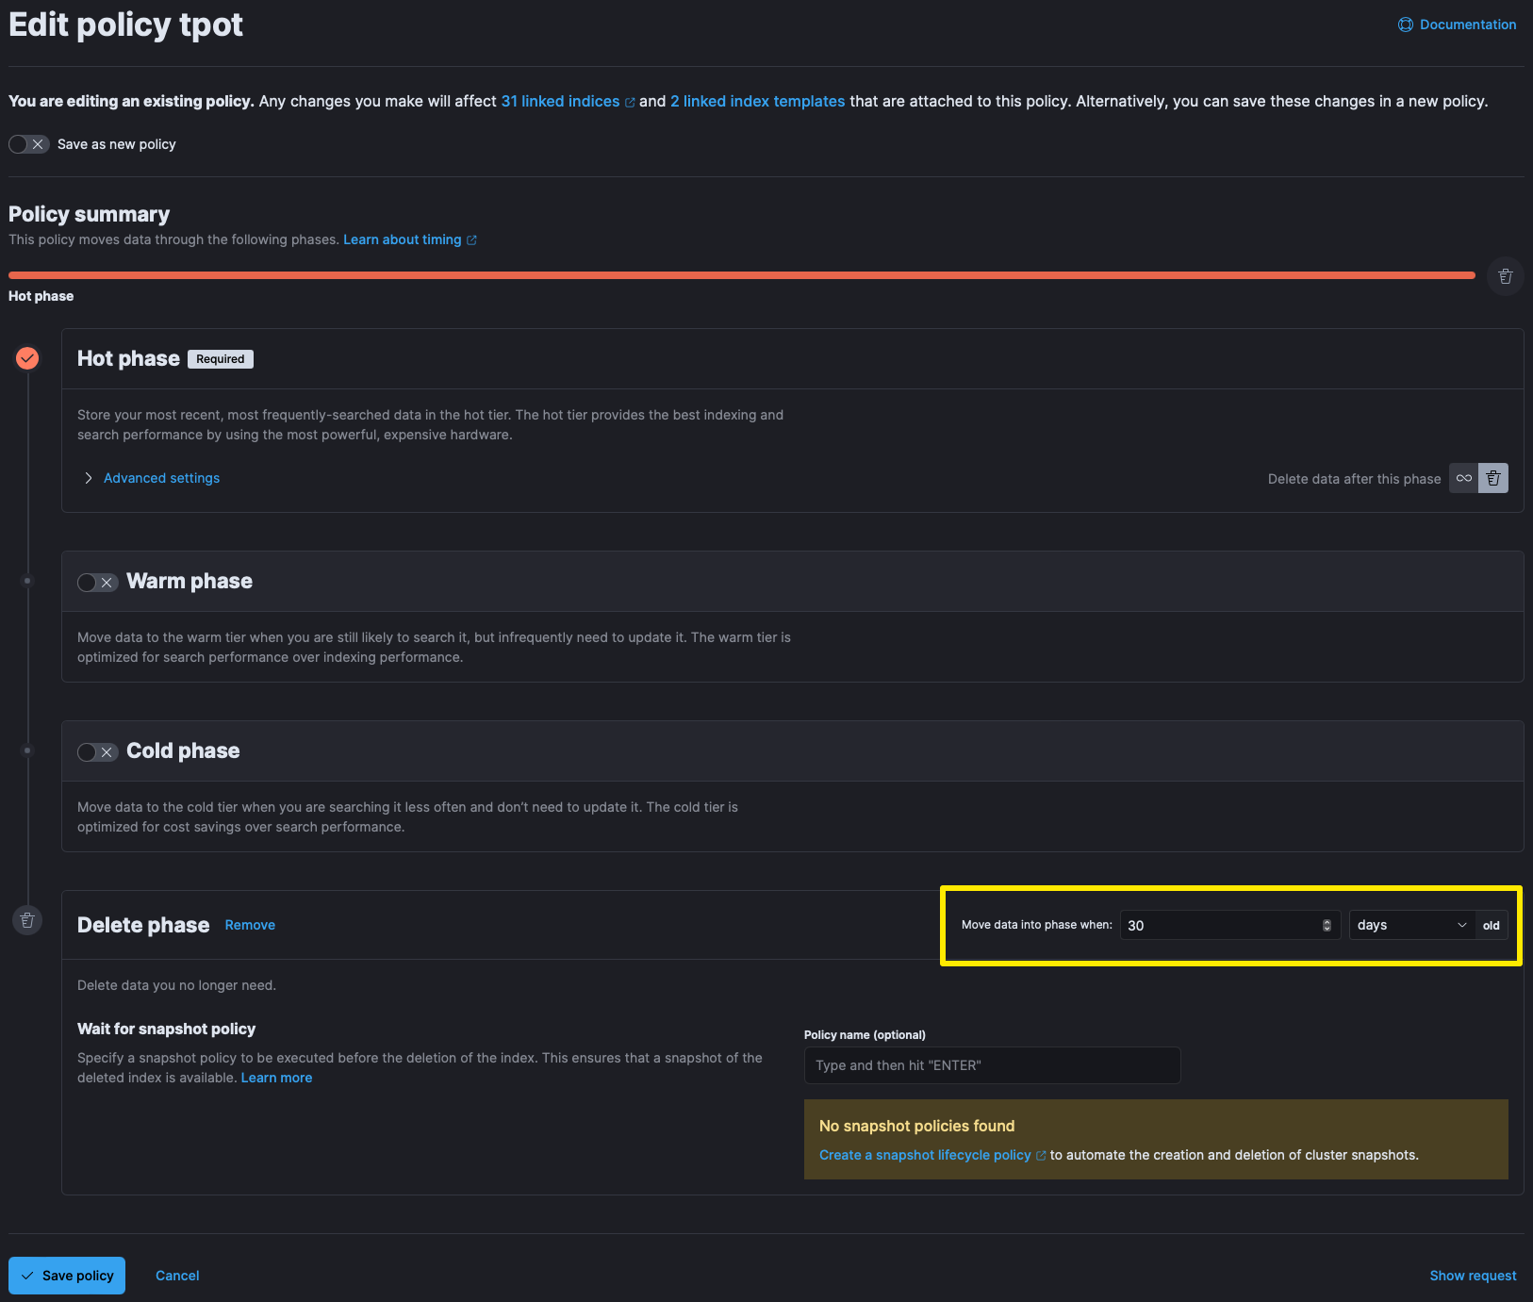Click the Hot phase orange checkmark icon

pyautogui.click(x=27, y=358)
